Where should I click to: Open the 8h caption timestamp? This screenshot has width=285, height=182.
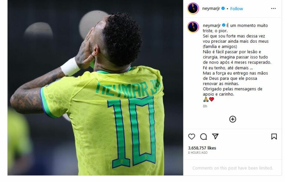tap(205, 106)
